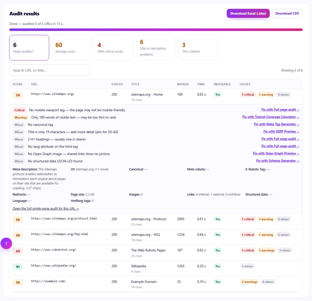Sort by the TIME column header
Screen dimensions: 312x301
[x=201, y=84]
